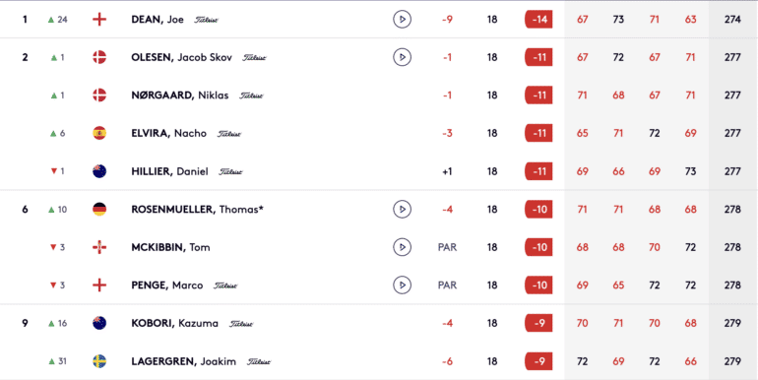Click the England flag beside Dean

pyautogui.click(x=99, y=20)
